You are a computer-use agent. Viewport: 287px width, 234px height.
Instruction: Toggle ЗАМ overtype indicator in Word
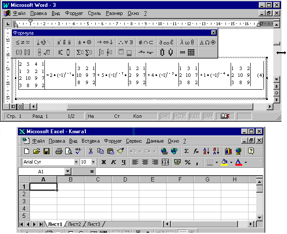tap(208, 117)
